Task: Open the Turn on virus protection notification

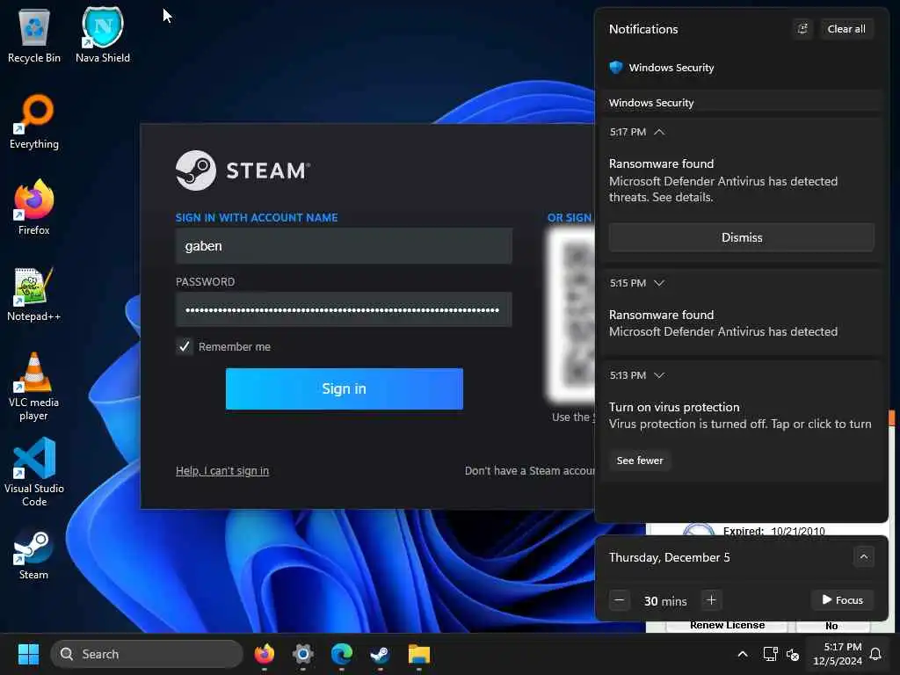Action: tap(742, 416)
